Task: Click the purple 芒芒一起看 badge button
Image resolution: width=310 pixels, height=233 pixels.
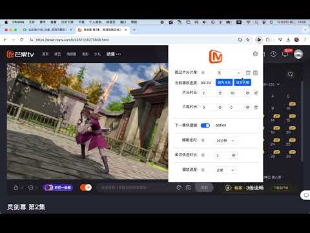Action: [x=58, y=188]
